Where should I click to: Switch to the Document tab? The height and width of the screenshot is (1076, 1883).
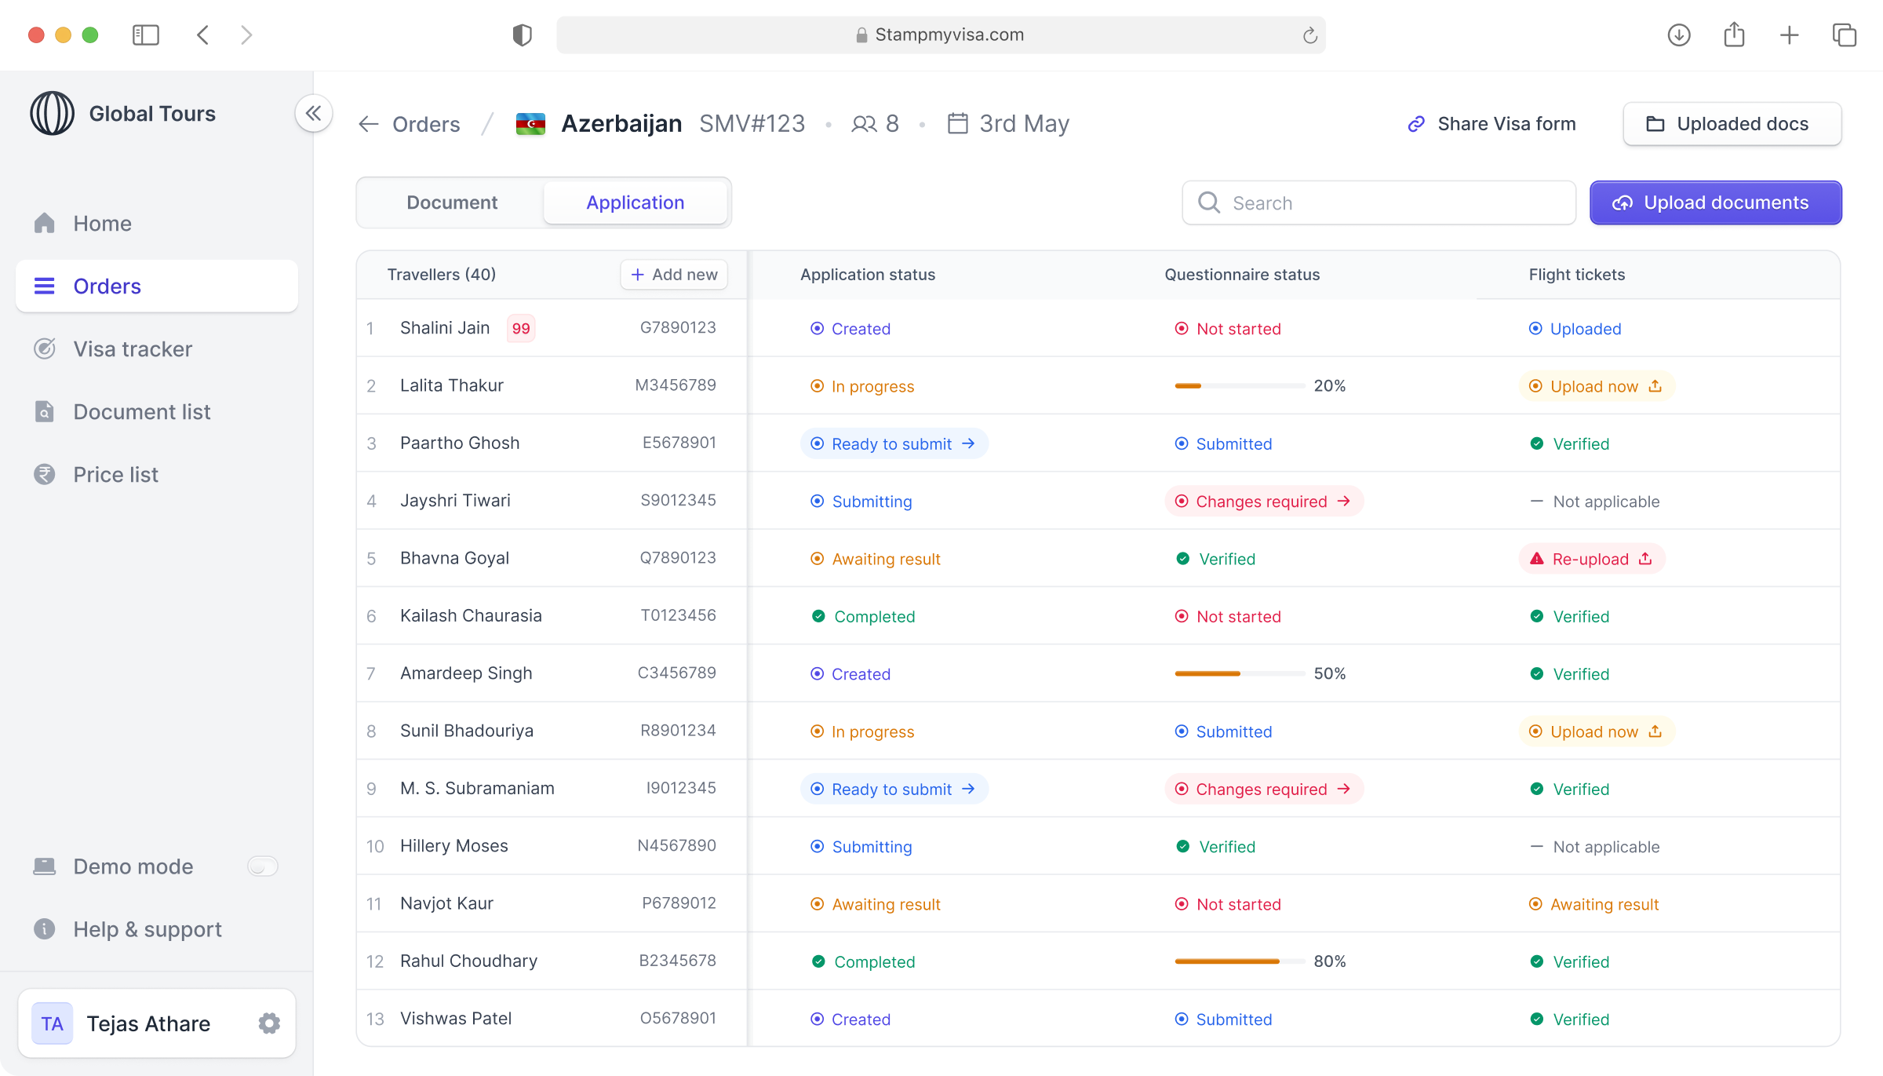point(452,202)
